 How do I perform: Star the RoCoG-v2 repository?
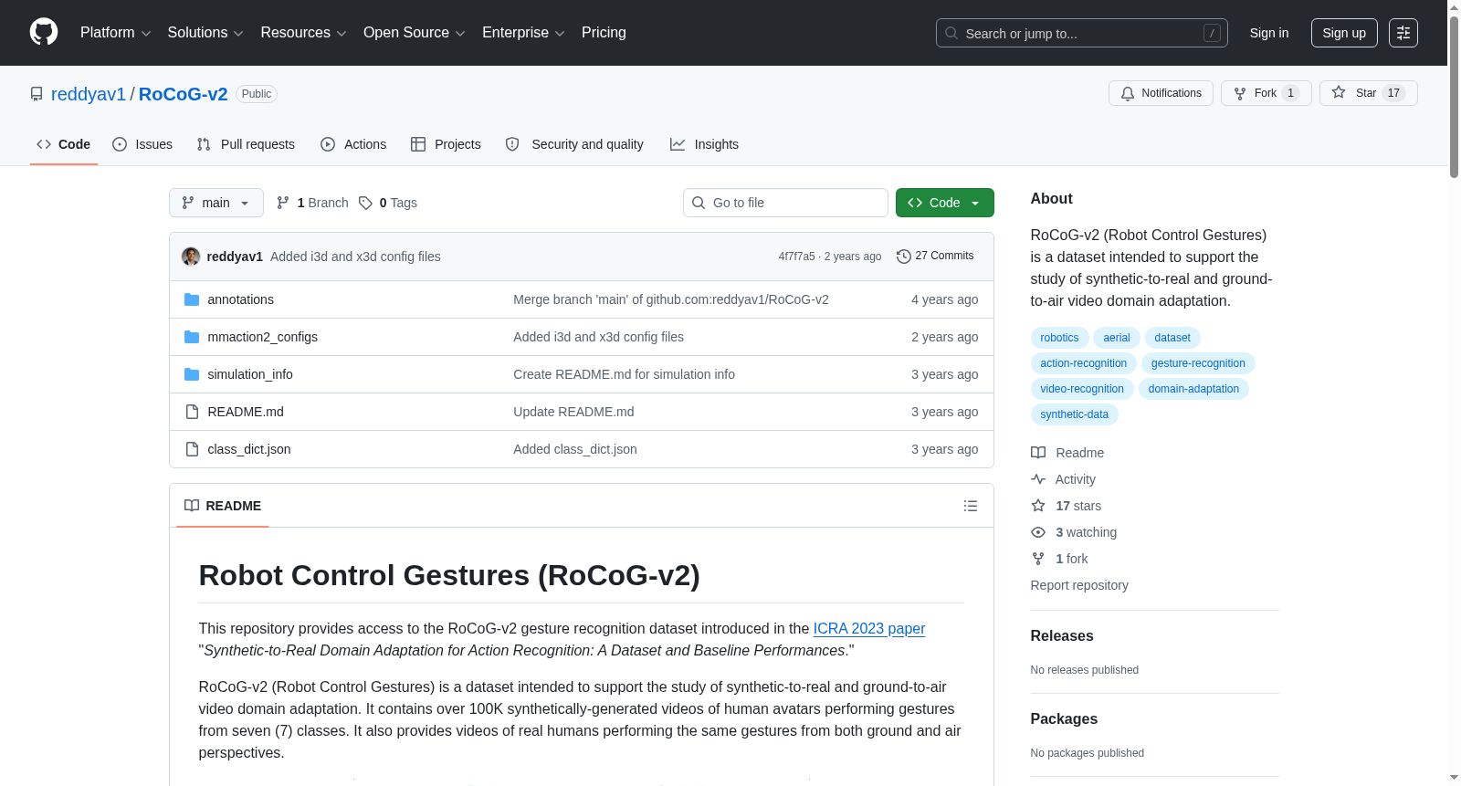click(1369, 93)
